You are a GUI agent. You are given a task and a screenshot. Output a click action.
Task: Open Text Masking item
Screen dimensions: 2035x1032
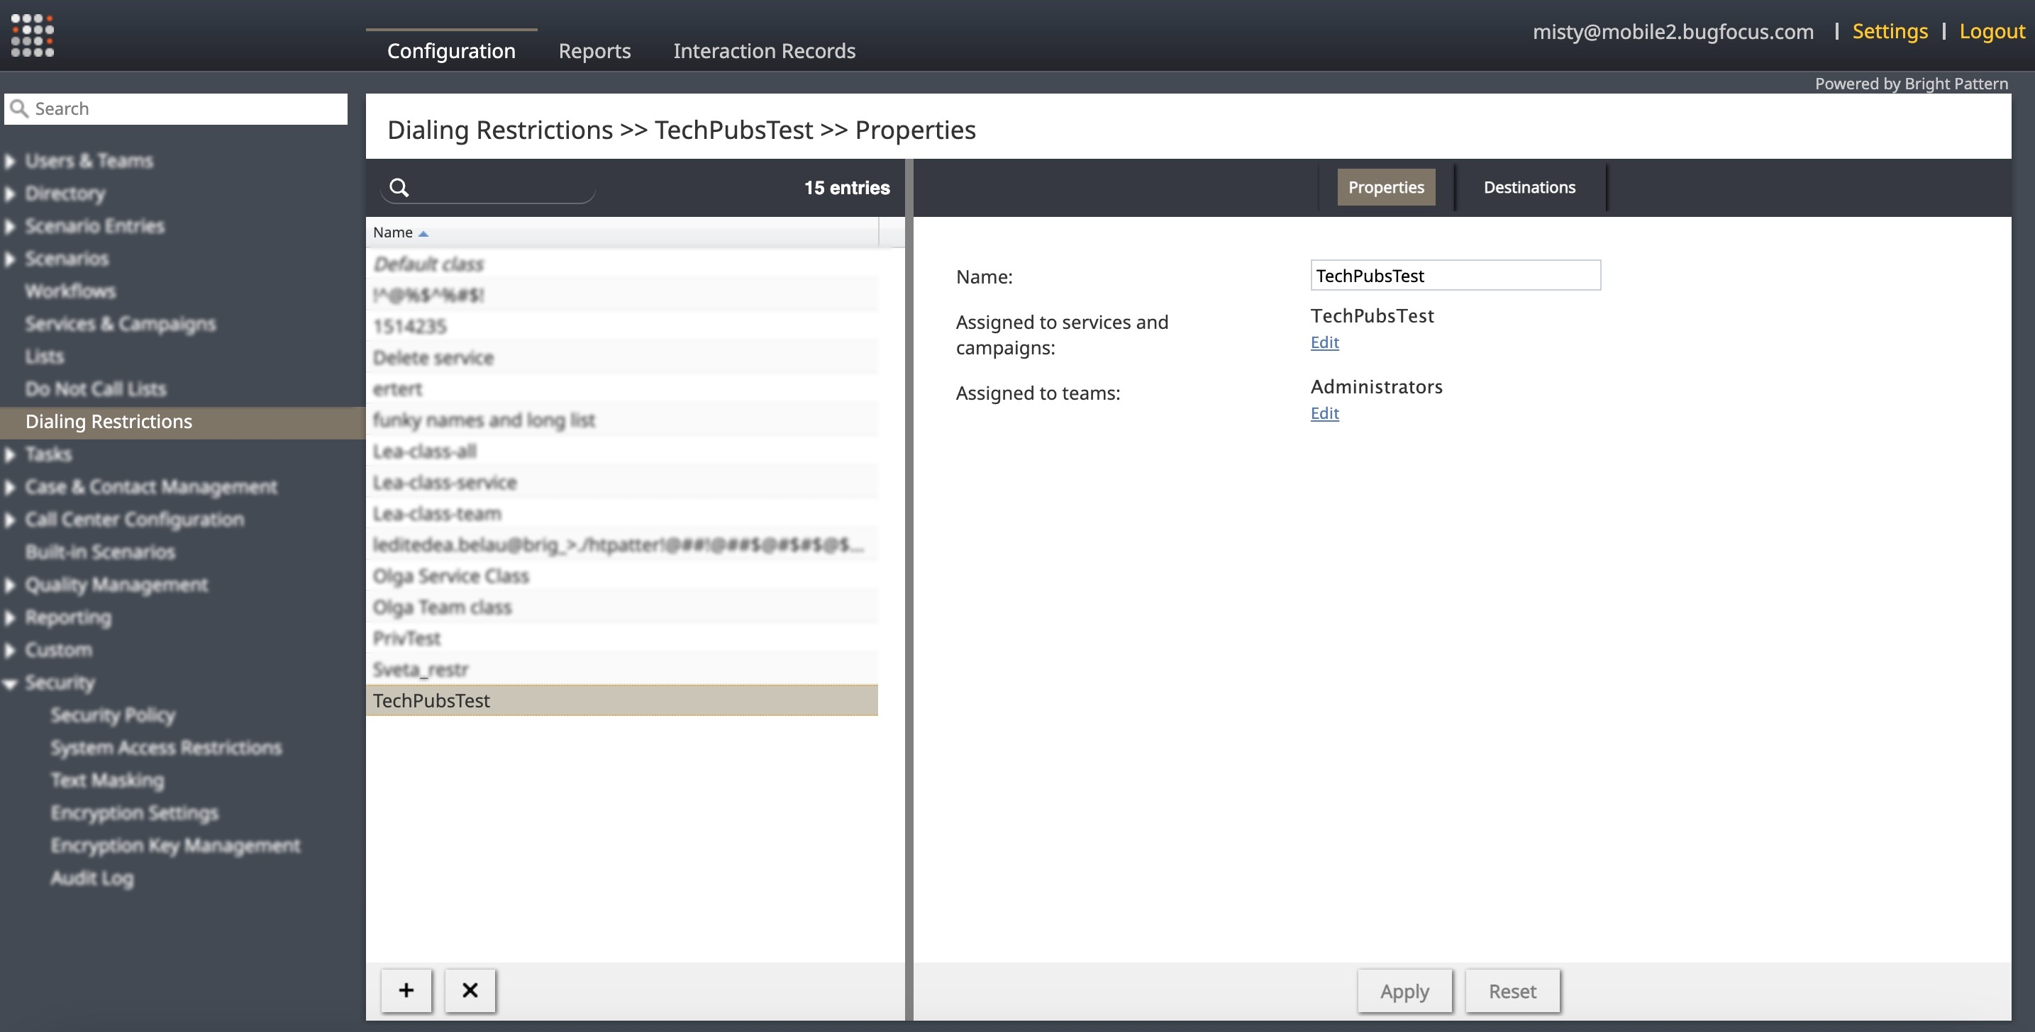point(107,780)
